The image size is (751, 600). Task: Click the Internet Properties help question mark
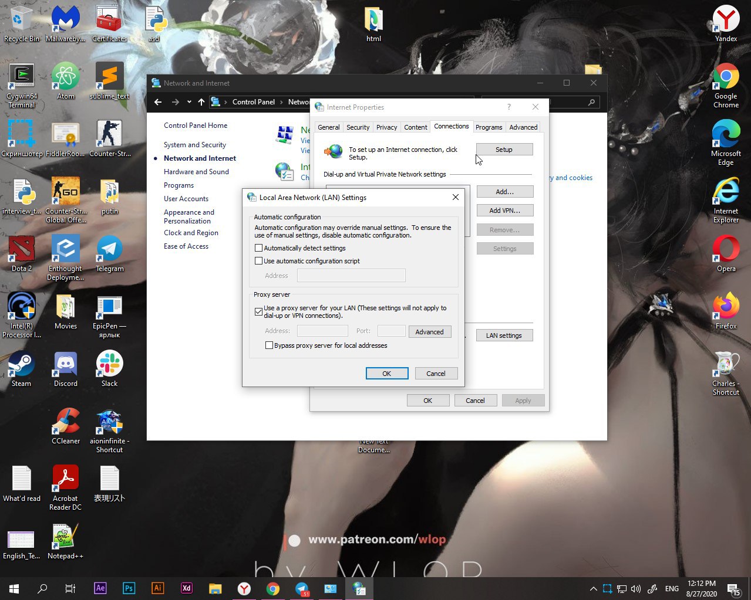[509, 107]
